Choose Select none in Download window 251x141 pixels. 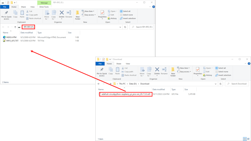[221, 72]
